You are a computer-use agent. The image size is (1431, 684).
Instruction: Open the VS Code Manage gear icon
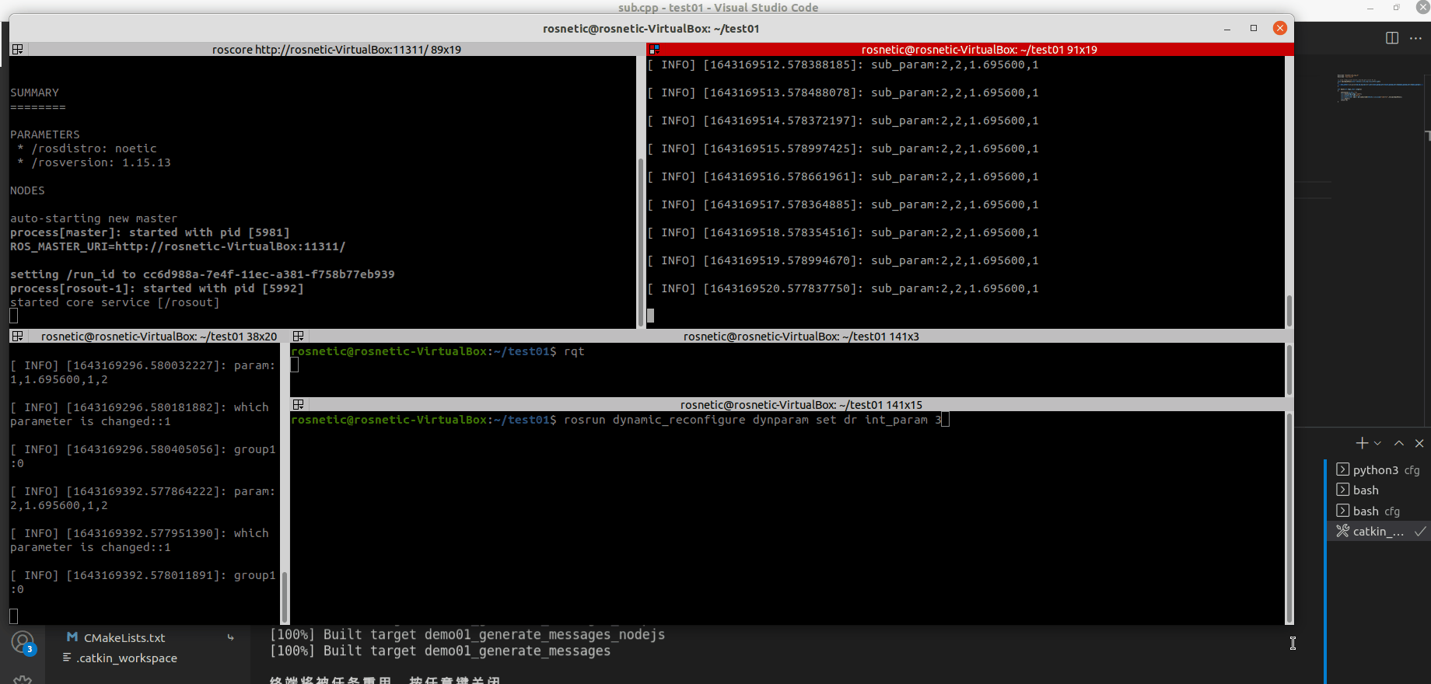pos(23,679)
